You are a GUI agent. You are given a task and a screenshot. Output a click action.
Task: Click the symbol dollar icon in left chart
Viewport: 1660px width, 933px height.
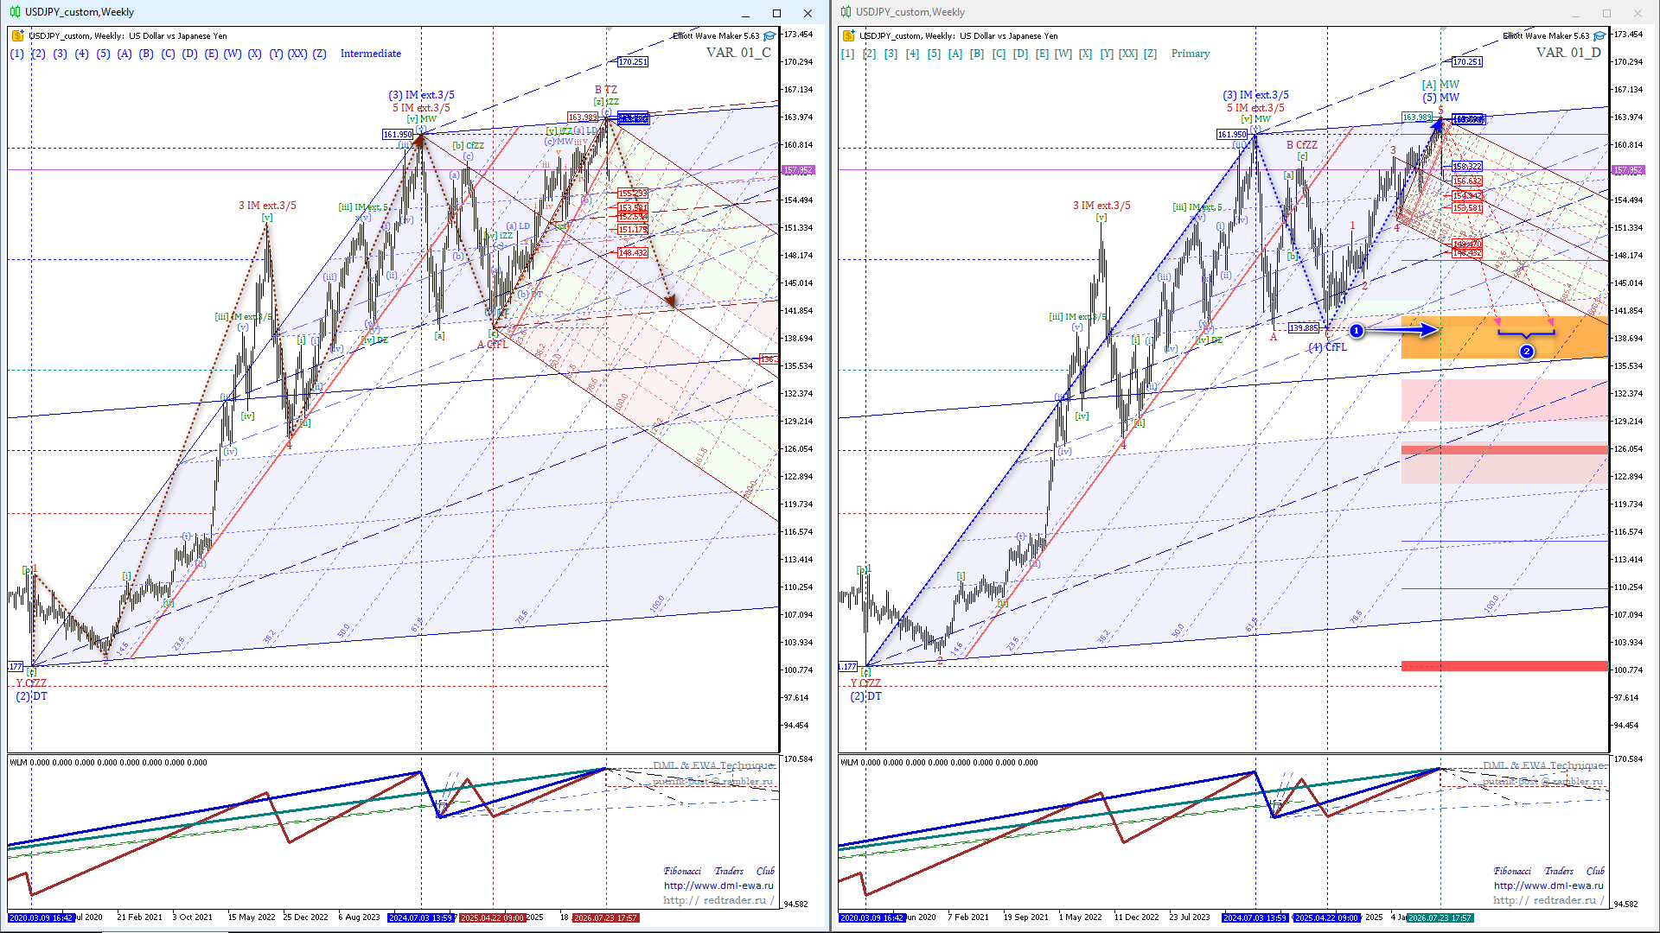17,36
